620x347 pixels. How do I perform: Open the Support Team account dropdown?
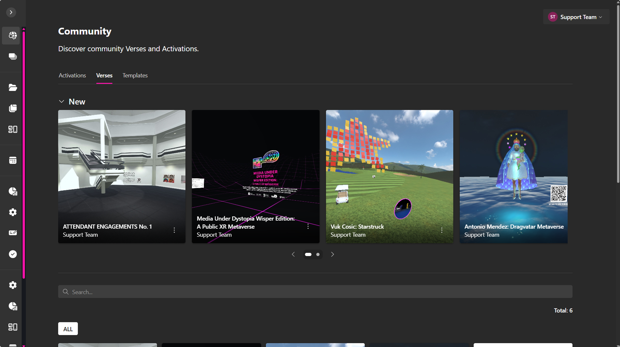point(576,17)
